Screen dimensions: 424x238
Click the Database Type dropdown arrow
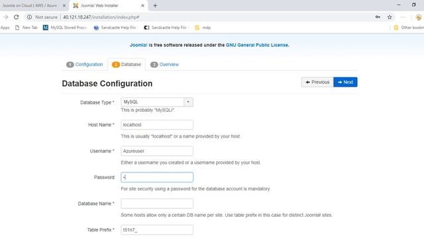(x=188, y=102)
